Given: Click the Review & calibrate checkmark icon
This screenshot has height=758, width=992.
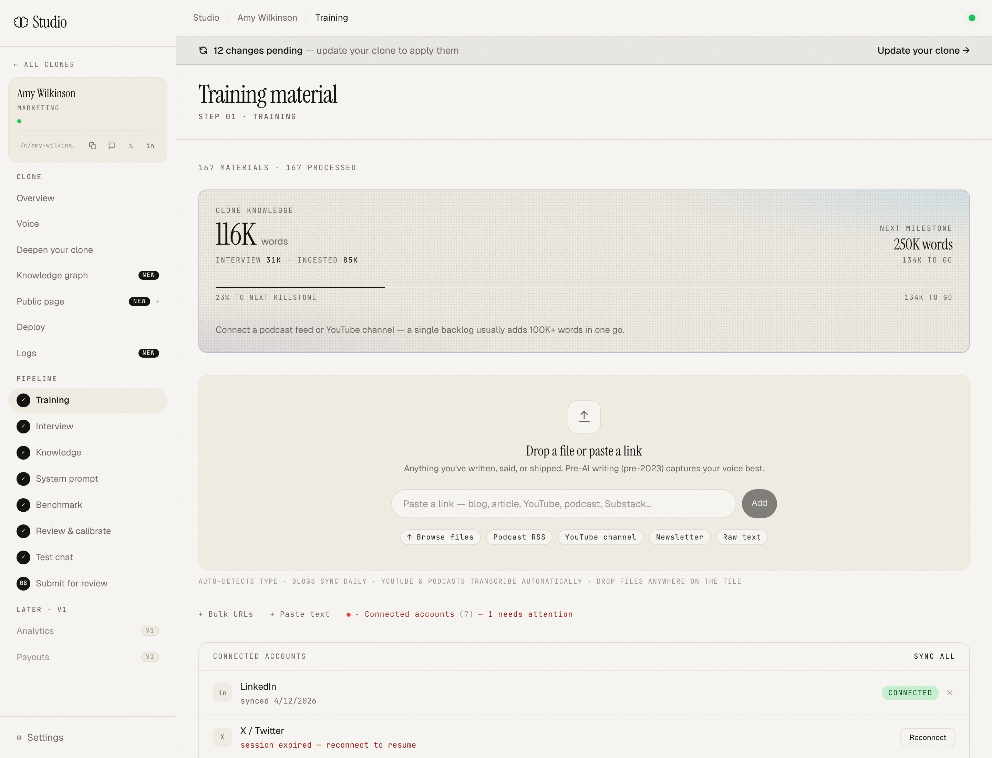Looking at the screenshot, I should (x=23, y=531).
